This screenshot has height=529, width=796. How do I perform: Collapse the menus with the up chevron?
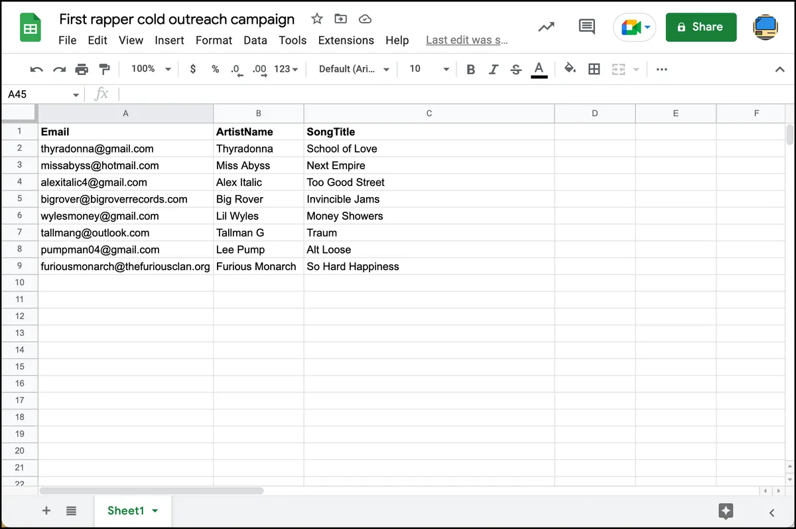[x=779, y=69]
